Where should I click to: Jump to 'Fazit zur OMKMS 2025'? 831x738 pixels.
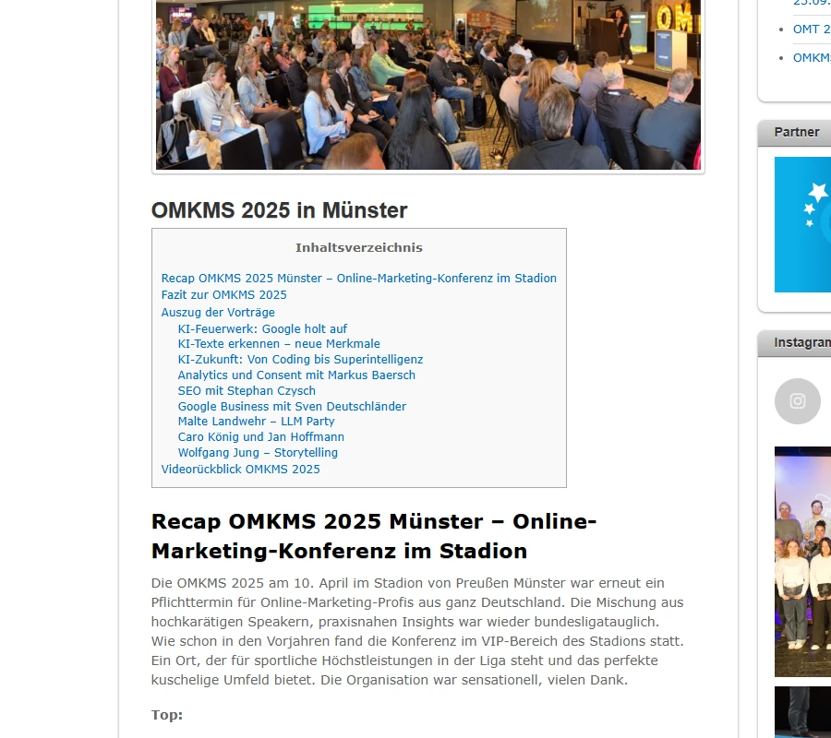223,295
